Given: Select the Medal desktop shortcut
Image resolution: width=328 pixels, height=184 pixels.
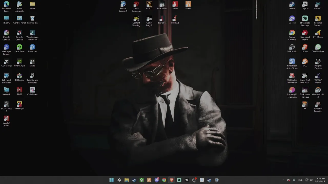Looking at the screenshot, I should point(32,63).
